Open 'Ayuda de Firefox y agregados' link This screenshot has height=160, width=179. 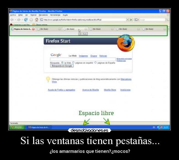pyautogui.click(x=61, y=90)
